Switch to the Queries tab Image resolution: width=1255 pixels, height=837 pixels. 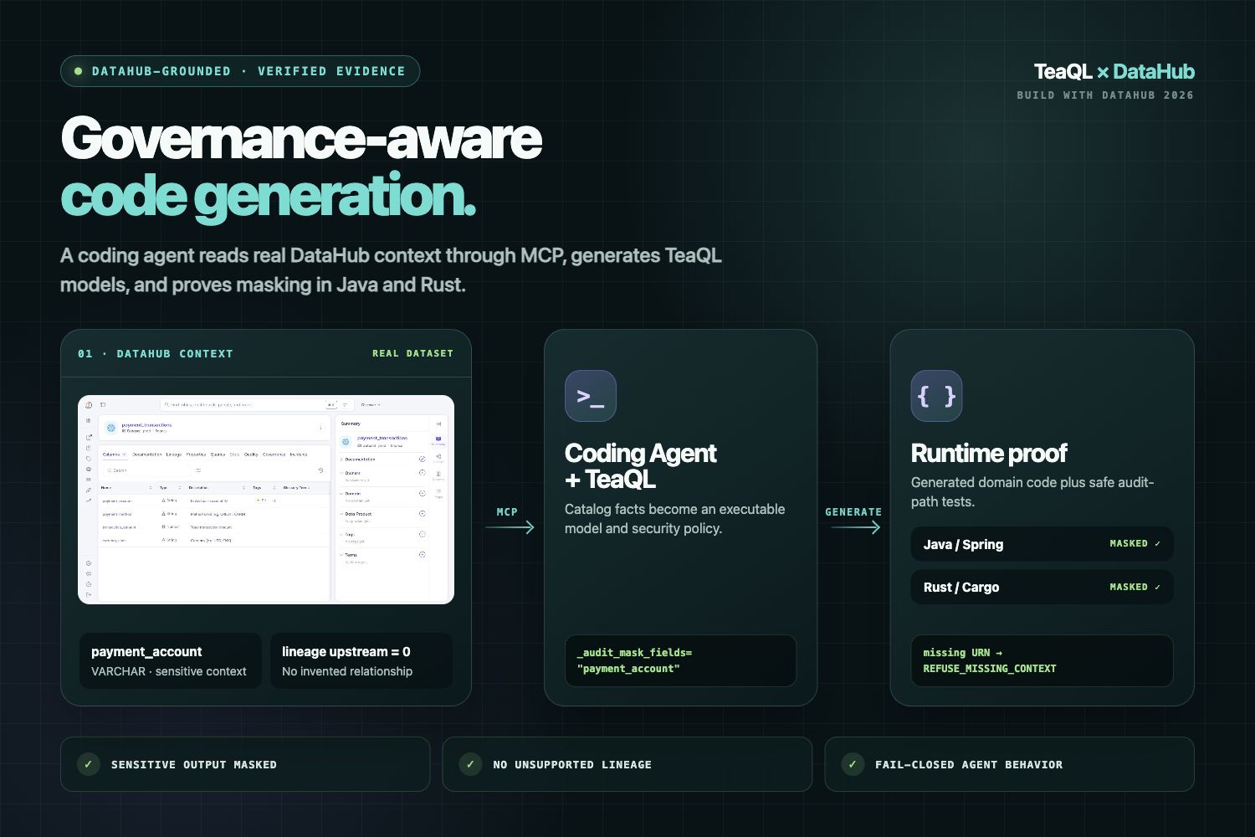point(218,454)
